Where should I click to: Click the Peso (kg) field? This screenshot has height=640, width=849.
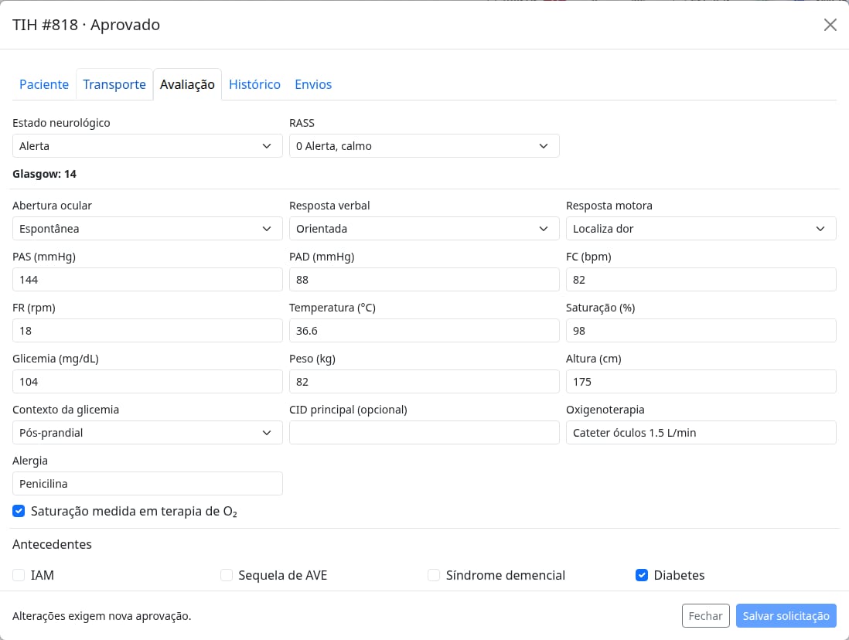[424, 382]
